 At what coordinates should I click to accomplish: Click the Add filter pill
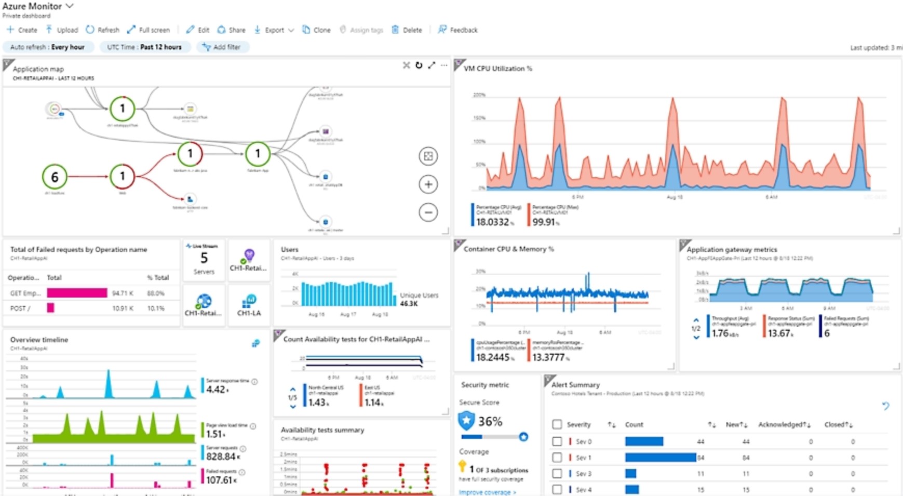pyautogui.click(x=222, y=47)
